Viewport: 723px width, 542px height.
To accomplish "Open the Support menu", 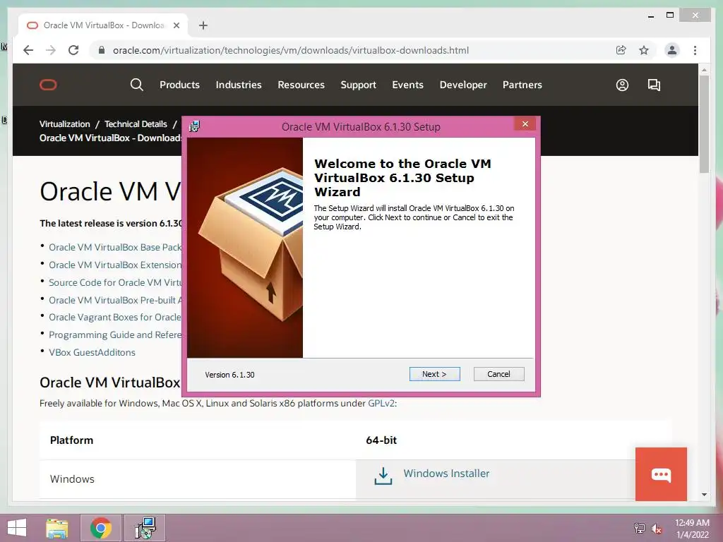I will [x=358, y=85].
